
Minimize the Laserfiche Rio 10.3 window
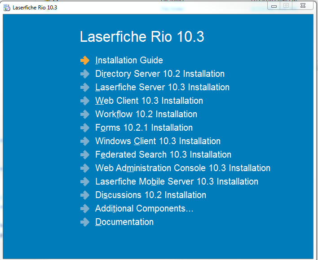(274, 6)
